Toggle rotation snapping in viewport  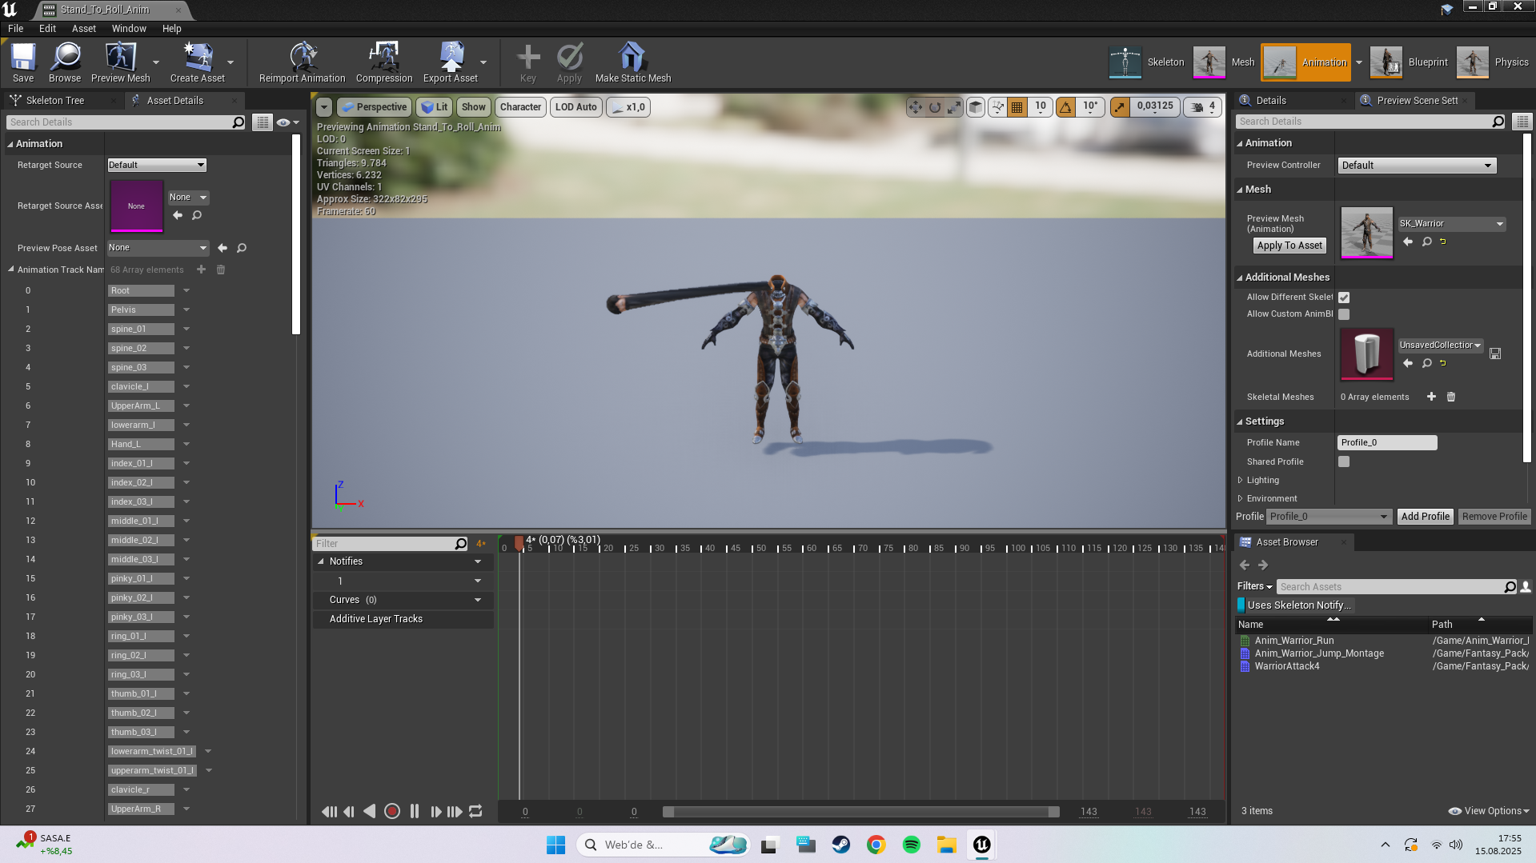click(x=1066, y=107)
